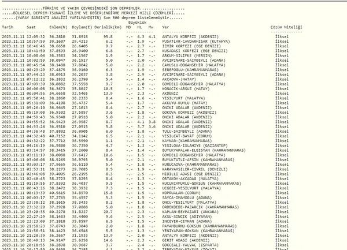Click IZMIR KORFEZI (EGE DENIZI) entry
Viewport: 347px width, 250px height.
pyautogui.click(x=191, y=46)
